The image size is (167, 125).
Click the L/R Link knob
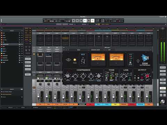pos(124,76)
